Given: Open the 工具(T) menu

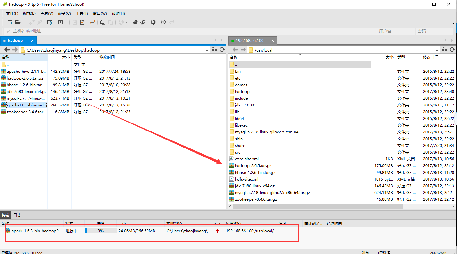Looking at the screenshot, I should tap(82, 13).
